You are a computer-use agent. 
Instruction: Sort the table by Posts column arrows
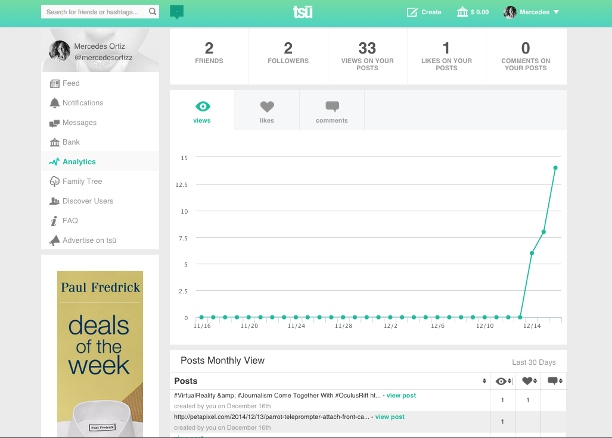[484, 381]
